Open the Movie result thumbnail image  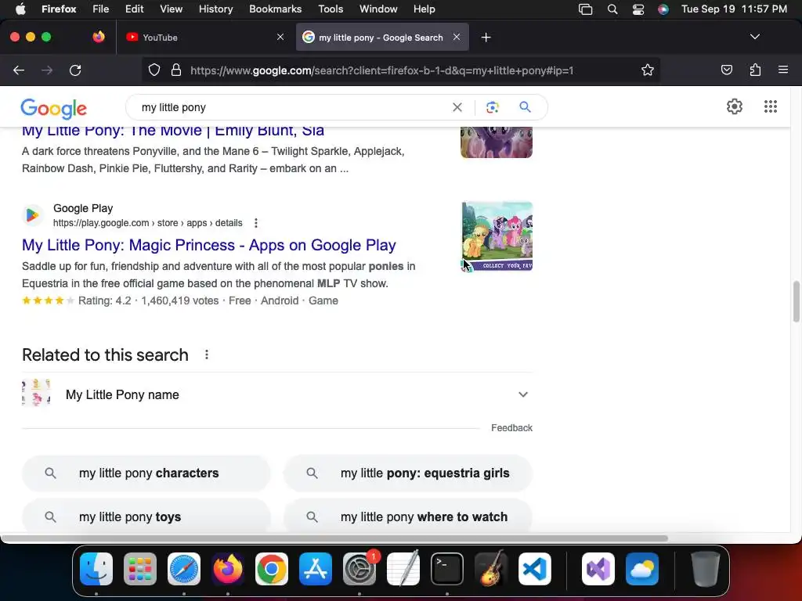tap(496, 142)
